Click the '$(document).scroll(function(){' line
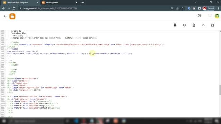 point(22,51)
